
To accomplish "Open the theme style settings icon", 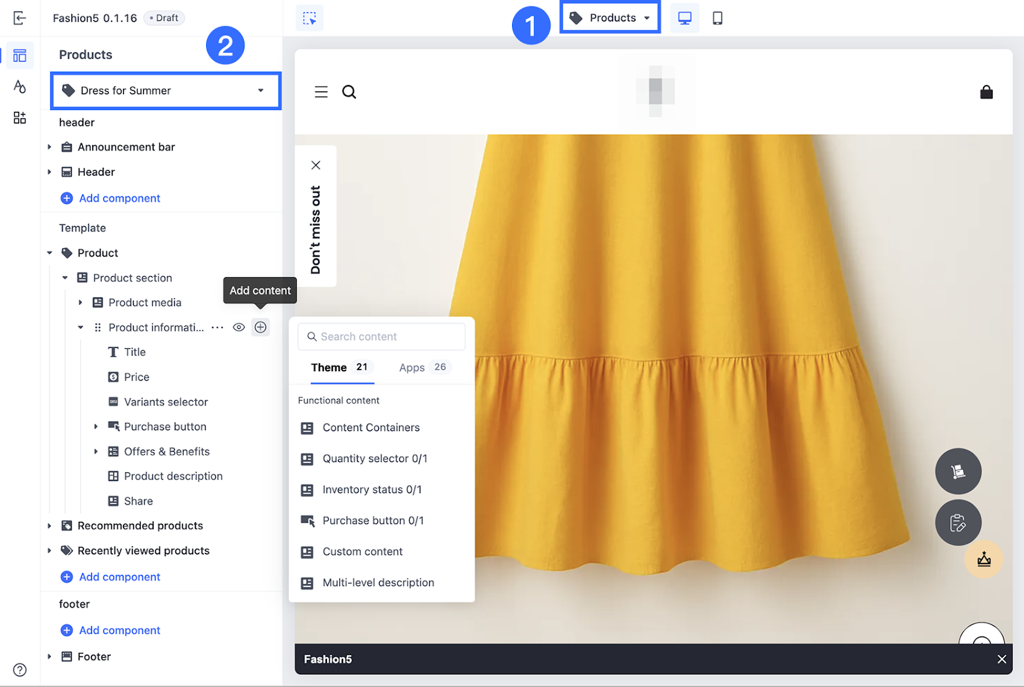I will 19,86.
